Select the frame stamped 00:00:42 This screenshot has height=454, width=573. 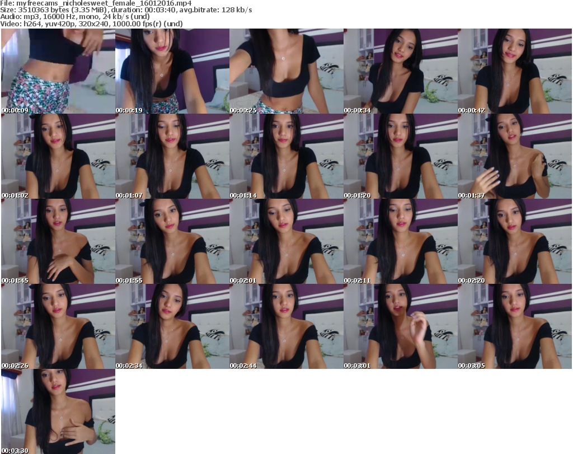click(x=515, y=71)
